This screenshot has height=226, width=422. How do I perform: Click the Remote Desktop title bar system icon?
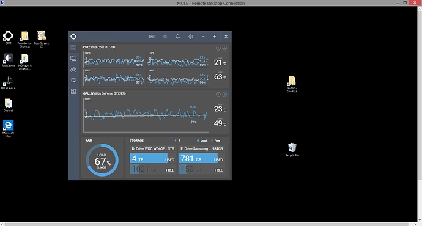pyautogui.click(x=2, y=3)
